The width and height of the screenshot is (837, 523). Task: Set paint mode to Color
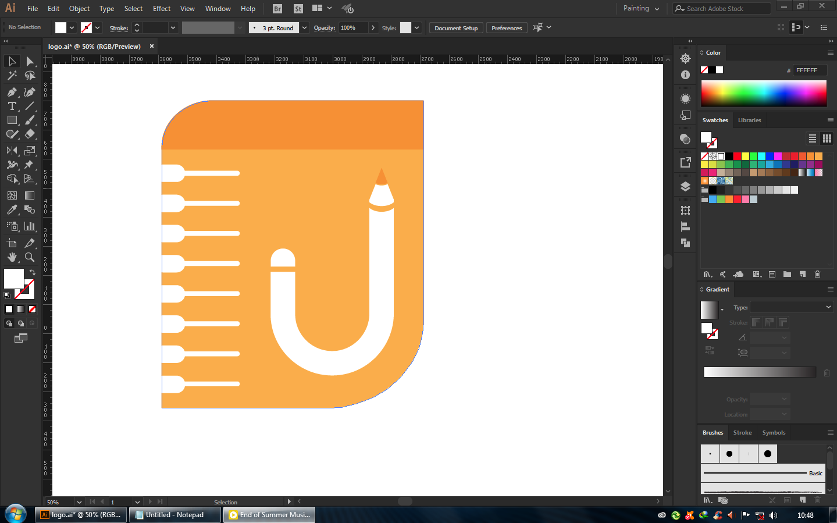click(x=9, y=309)
